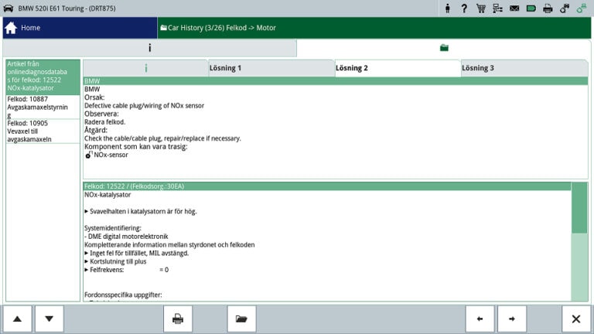Check the battery status icon
The image size is (594, 334).
coord(531,9)
